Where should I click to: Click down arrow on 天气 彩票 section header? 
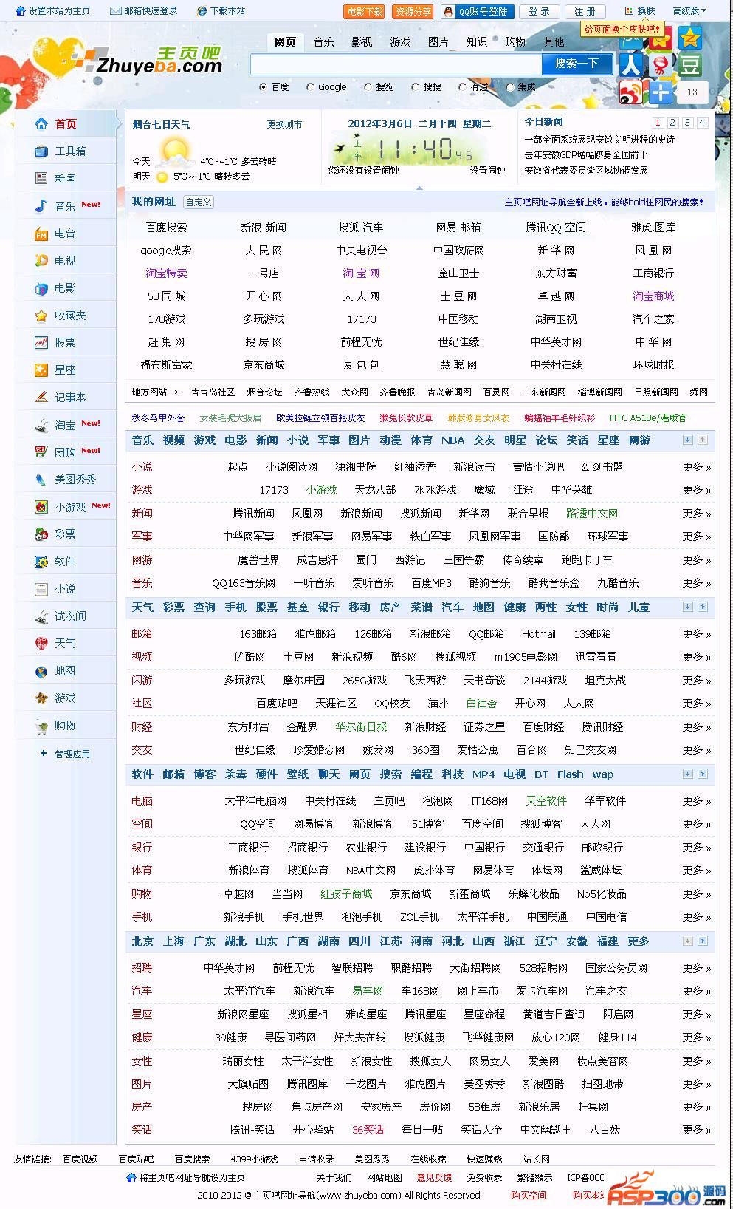point(687,607)
